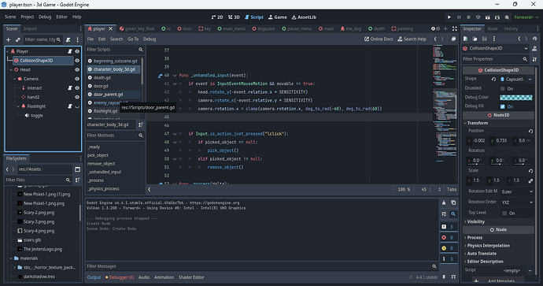The width and height of the screenshot is (543, 286).
Task: Hide the CollisionShape3D node
Action: point(77,61)
